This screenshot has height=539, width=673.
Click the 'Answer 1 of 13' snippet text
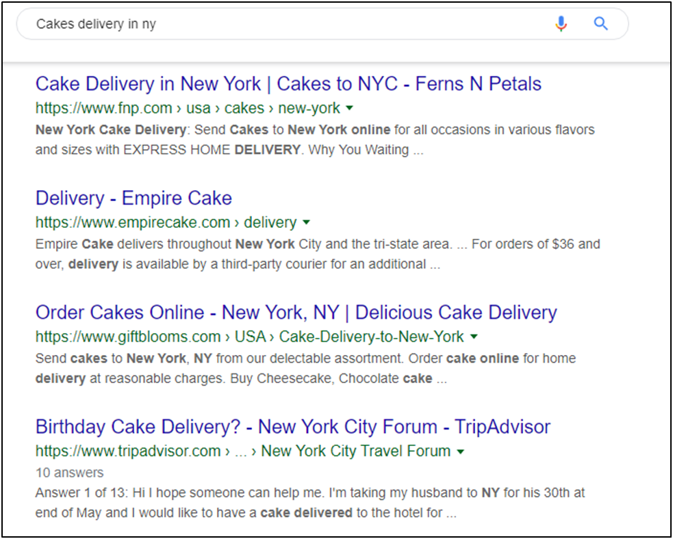pos(81,492)
